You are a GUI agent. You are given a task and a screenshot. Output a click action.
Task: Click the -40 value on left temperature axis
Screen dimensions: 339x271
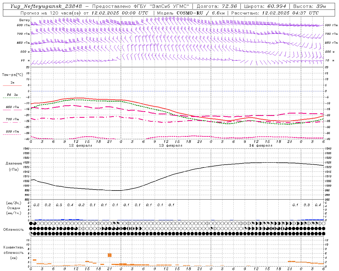[27, 139]
